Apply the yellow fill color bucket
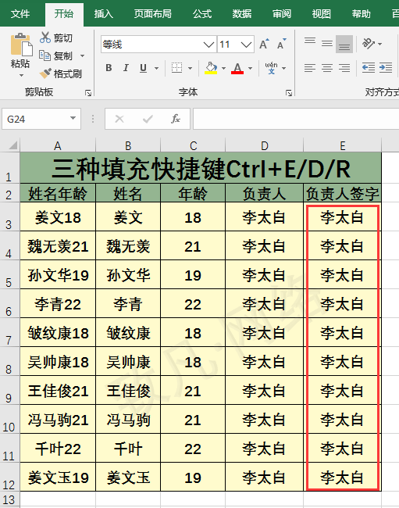 pyautogui.click(x=211, y=68)
